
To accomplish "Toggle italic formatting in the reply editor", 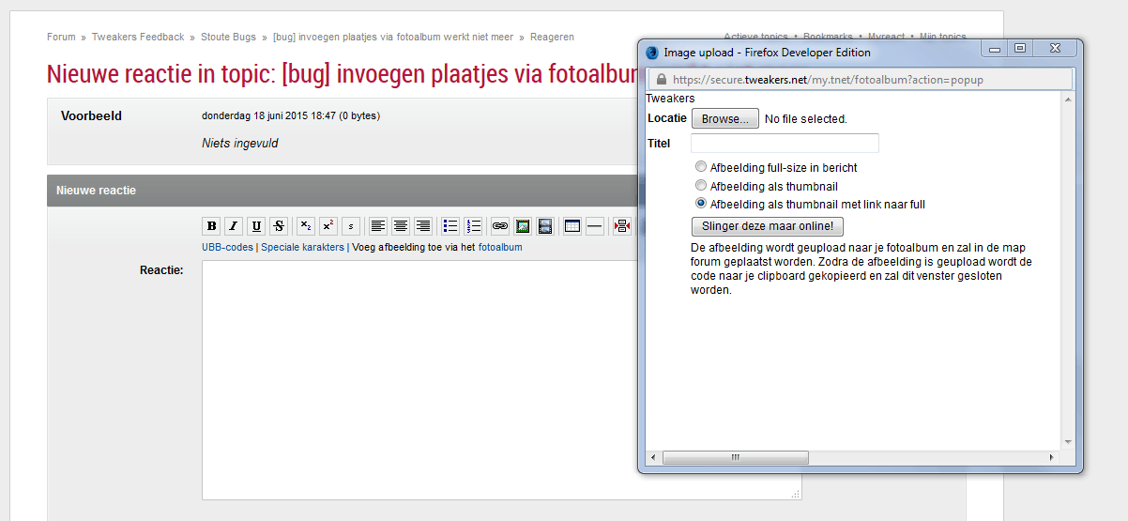I will pos(234,226).
